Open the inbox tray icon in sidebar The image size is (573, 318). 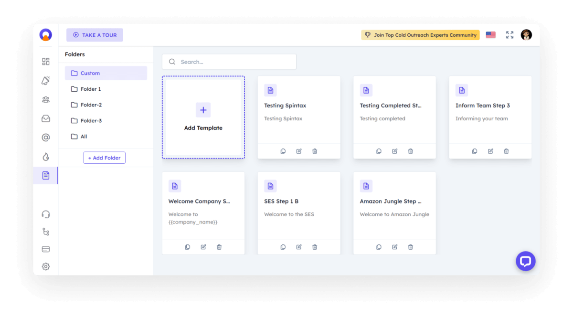(x=46, y=119)
